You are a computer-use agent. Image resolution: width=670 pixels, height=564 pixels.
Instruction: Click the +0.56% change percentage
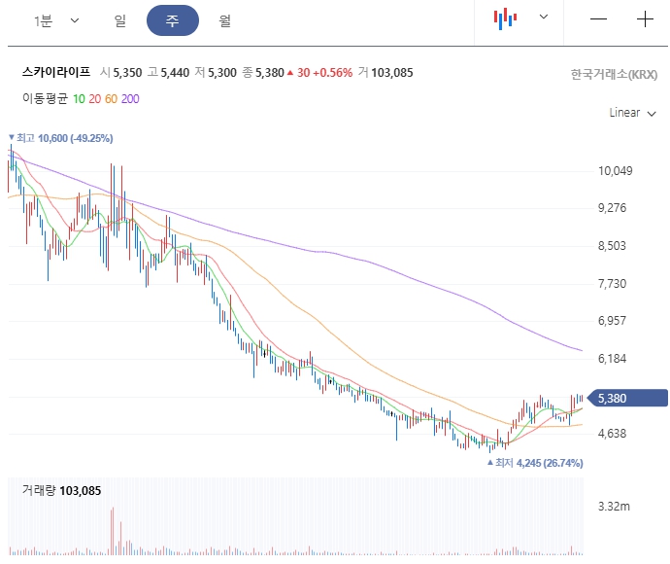pos(333,73)
